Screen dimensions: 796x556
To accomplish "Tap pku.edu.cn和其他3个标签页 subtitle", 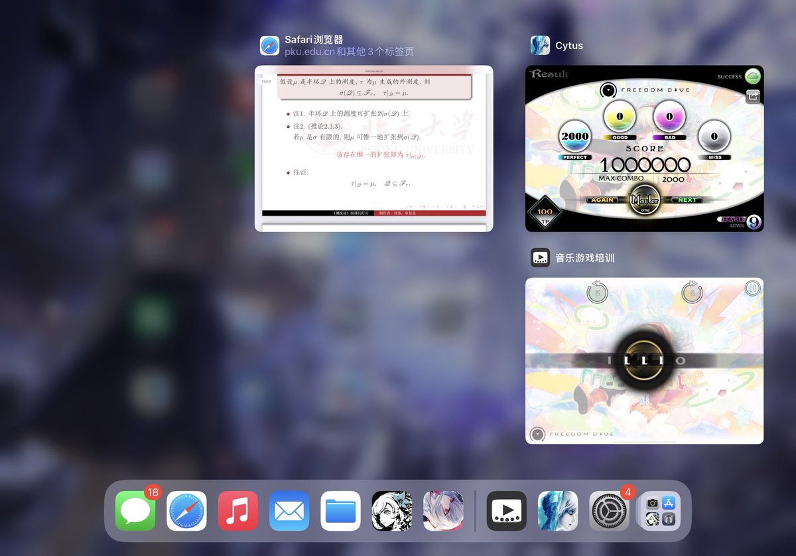I will coord(349,52).
